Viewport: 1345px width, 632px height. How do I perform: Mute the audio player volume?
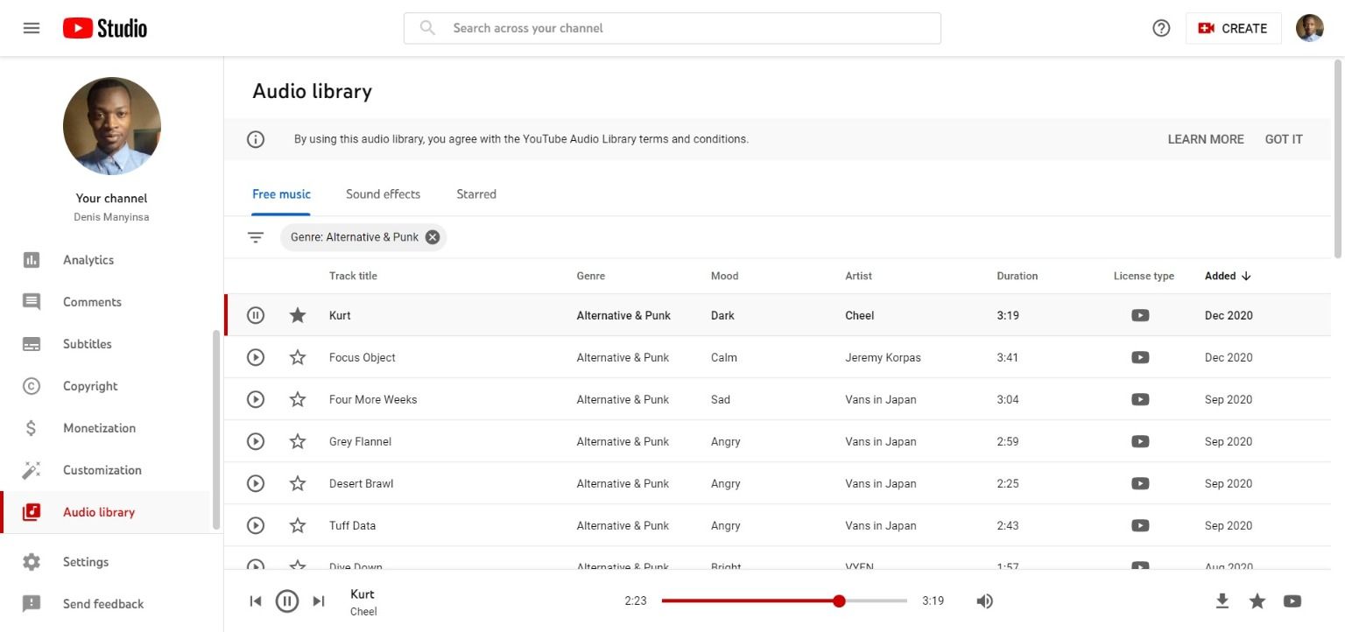(x=984, y=600)
